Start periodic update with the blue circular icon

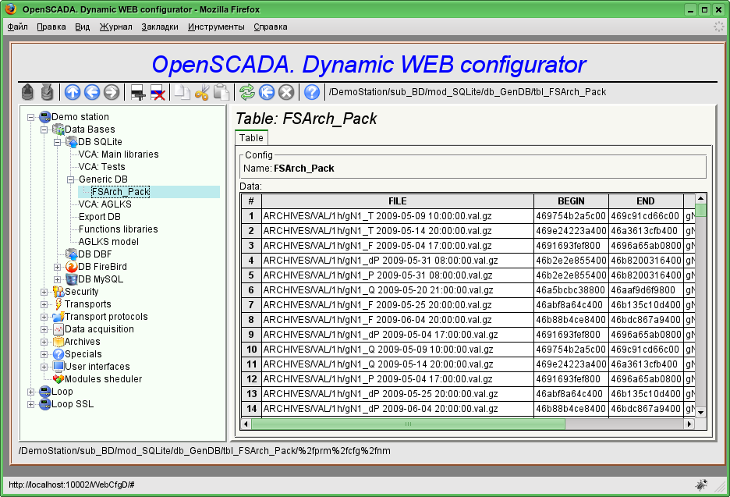click(267, 92)
